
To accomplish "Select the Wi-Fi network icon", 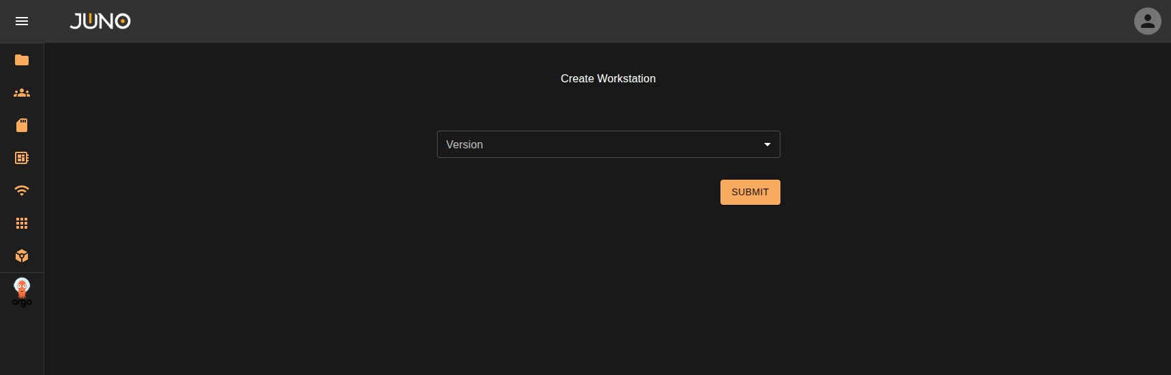I will (22, 191).
